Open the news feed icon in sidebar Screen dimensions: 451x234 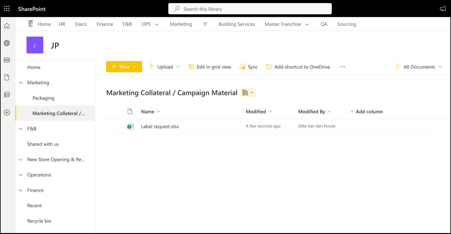click(7, 60)
